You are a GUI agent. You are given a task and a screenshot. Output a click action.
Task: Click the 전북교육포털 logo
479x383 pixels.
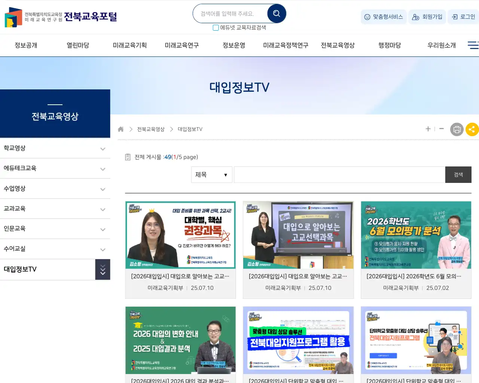click(61, 17)
